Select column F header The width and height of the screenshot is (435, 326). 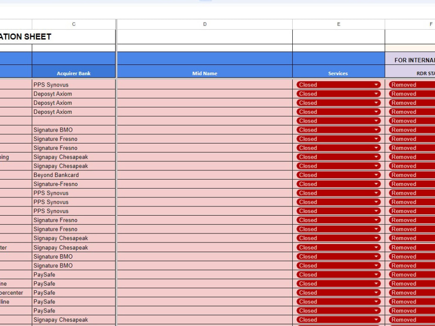pyautogui.click(x=410, y=24)
